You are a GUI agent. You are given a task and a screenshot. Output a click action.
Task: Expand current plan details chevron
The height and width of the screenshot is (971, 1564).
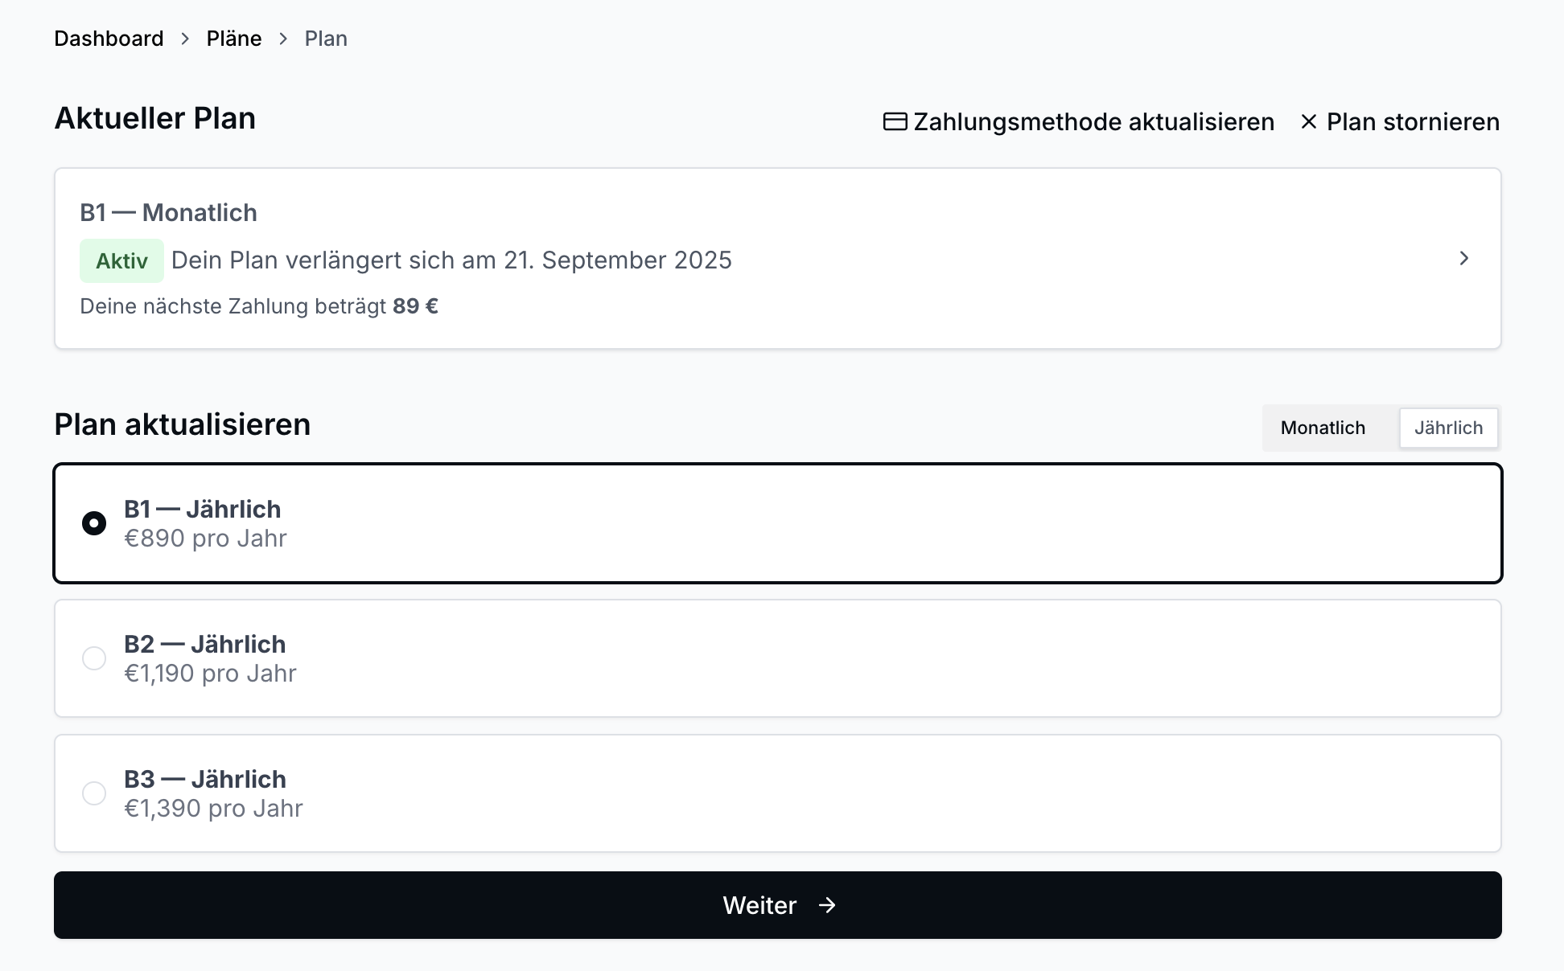(x=1463, y=258)
